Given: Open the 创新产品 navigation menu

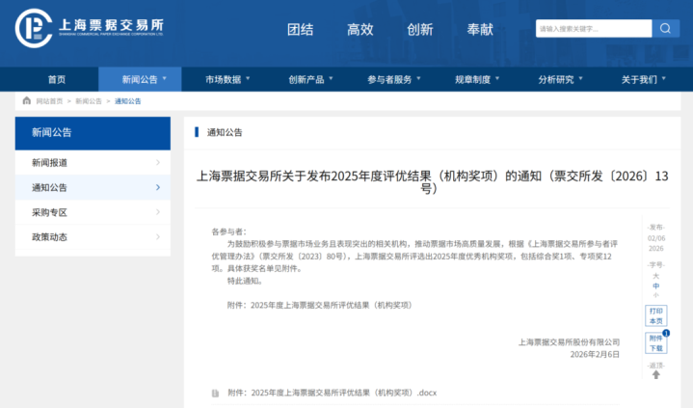Looking at the screenshot, I should point(306,79).
